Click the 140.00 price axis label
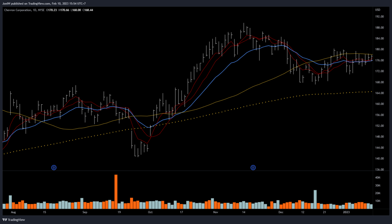 (379, 159)
